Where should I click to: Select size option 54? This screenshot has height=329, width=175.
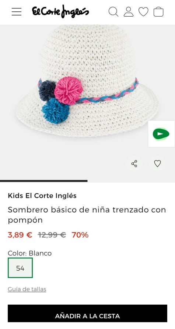coord(20,268)
